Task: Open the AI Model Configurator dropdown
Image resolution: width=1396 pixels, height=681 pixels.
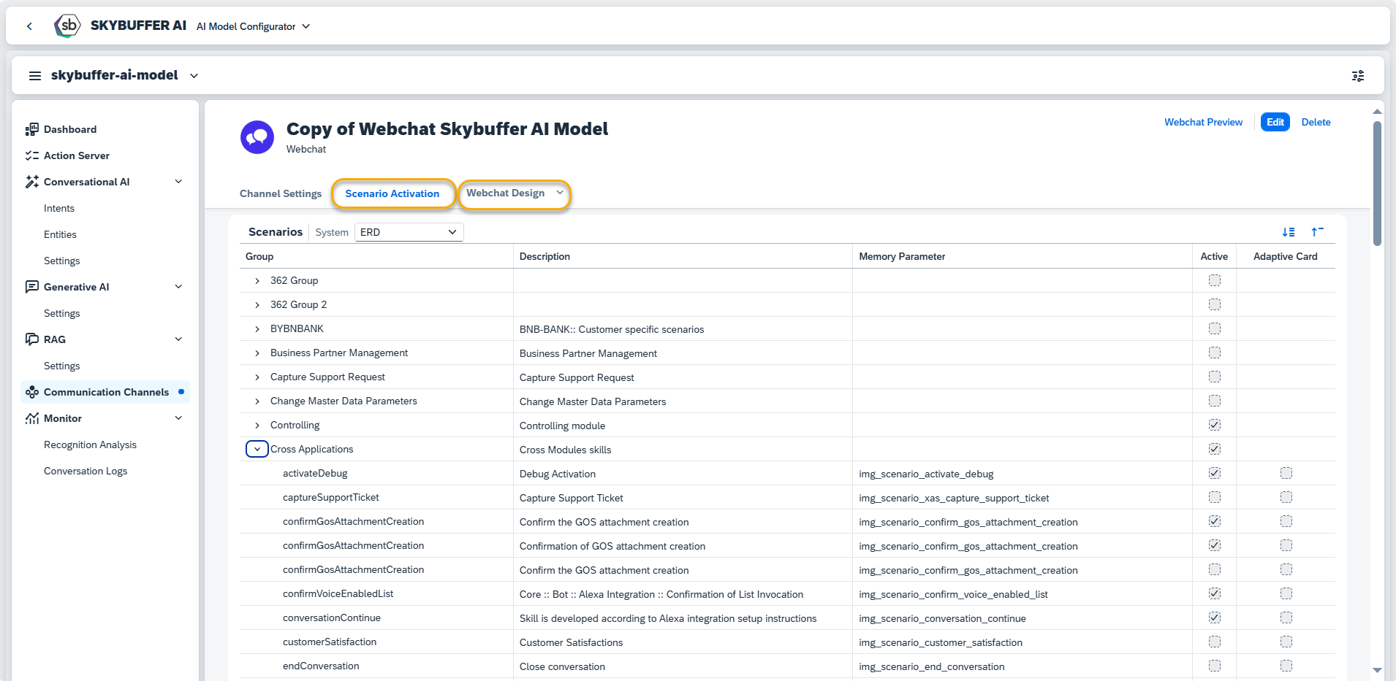Action: 253,26
